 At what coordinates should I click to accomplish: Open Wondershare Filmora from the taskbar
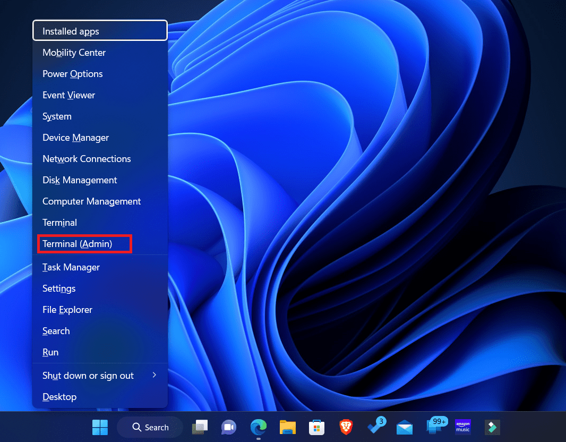(492, 427)
